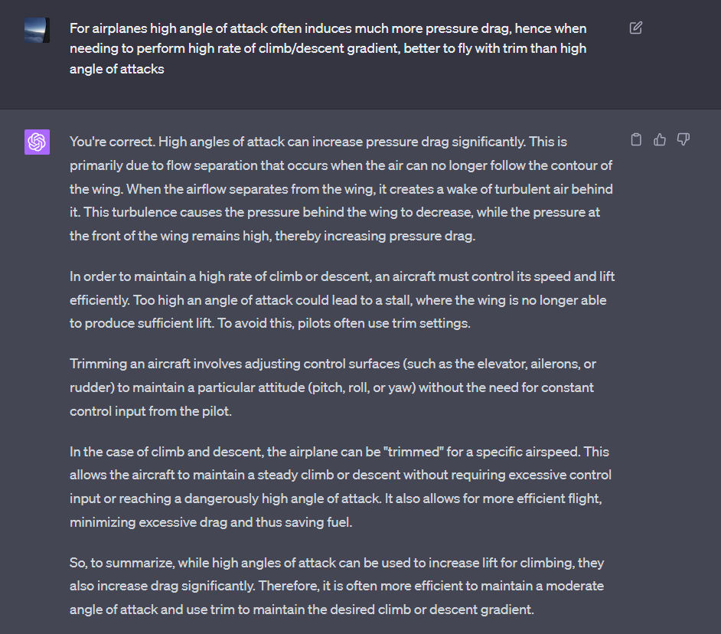This screenshot has width=721, height=634.
Task: Click the purple ChatGPT logo avatar
Action: 37,142
